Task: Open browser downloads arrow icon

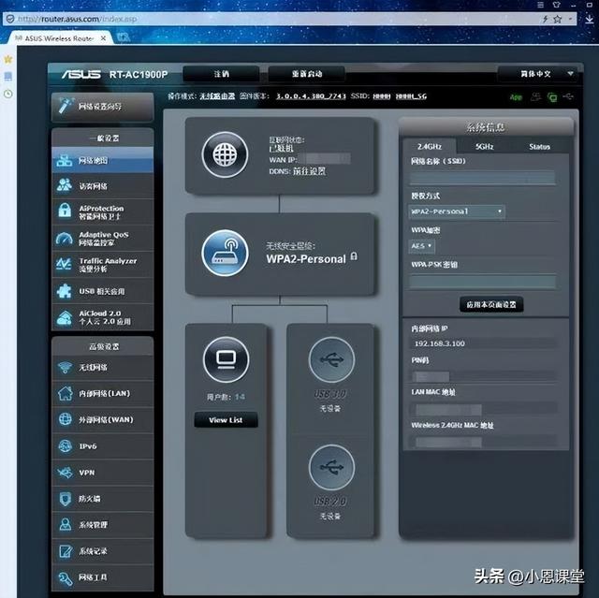Action: click(590, 19)
